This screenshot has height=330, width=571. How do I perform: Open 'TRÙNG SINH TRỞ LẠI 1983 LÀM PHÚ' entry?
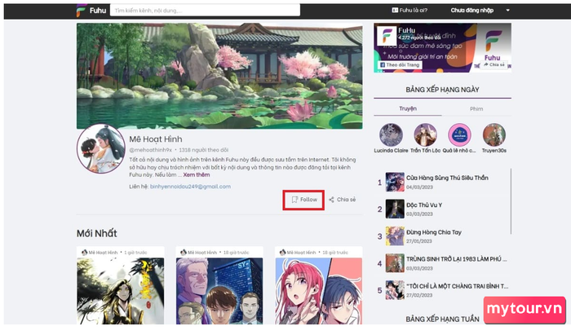click(x=456, y=259)
